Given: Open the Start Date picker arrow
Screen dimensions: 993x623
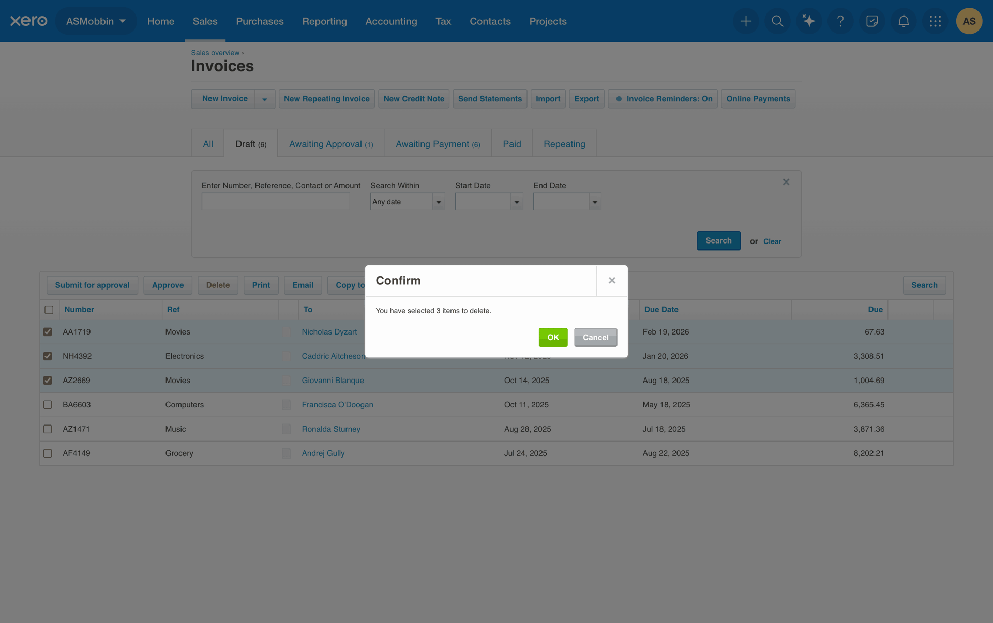Looking at the screenshot, I should point(516,202).
